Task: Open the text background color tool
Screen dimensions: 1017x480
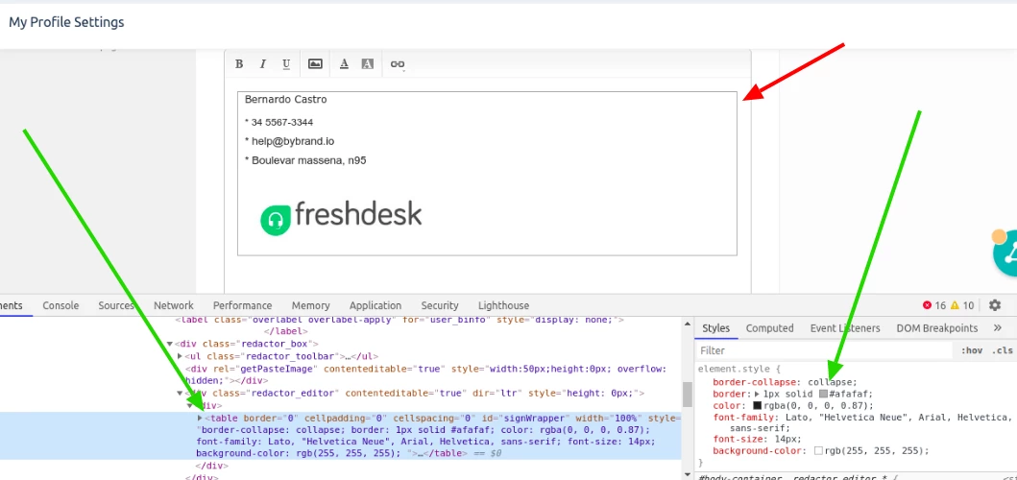Action: tap(368, 63)
